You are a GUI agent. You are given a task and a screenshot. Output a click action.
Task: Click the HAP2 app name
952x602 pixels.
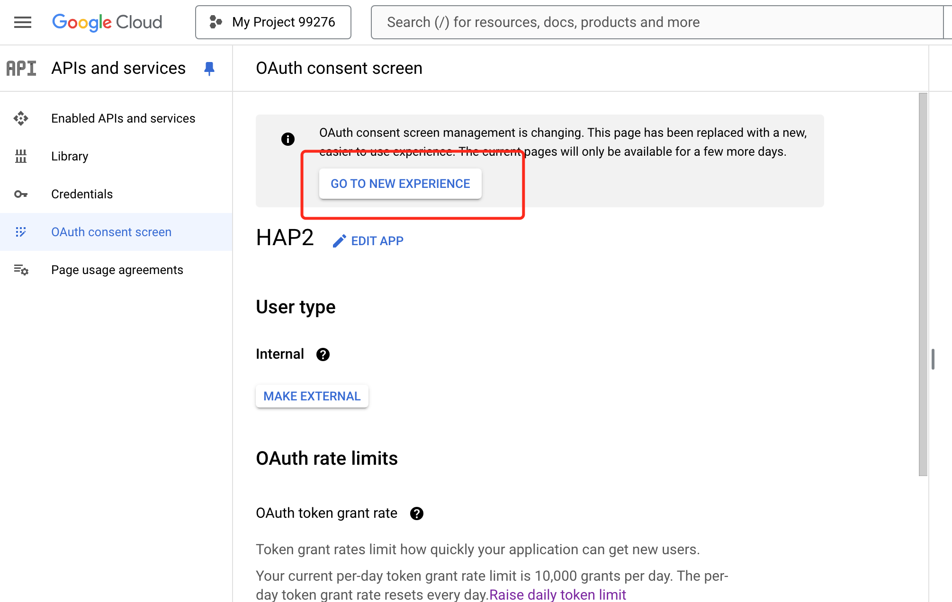coord(285,238)
